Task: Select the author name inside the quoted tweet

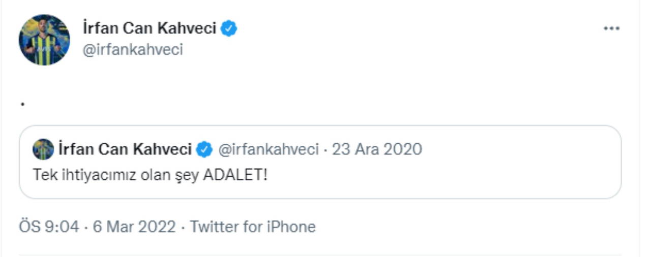Action: pyautogui.click(x=125, y=149)
